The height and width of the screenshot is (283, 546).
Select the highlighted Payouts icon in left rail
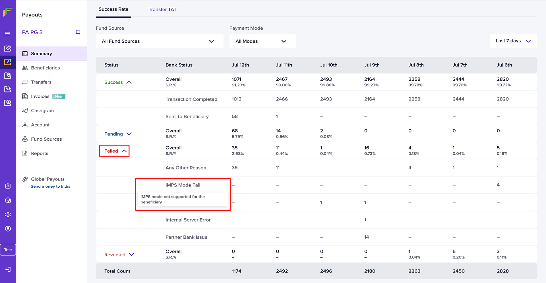tap(8, 62)
